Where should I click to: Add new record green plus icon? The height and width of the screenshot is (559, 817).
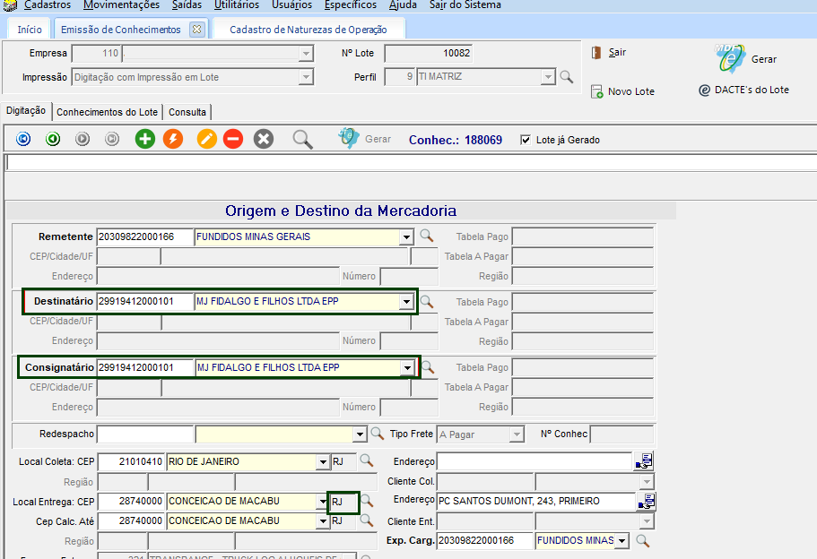coord(145,139)
